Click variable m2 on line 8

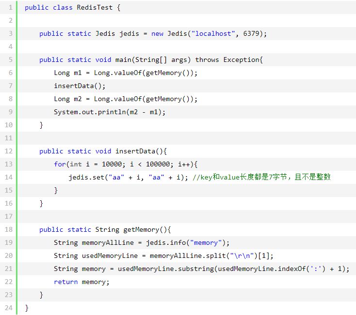click(78, 99)
